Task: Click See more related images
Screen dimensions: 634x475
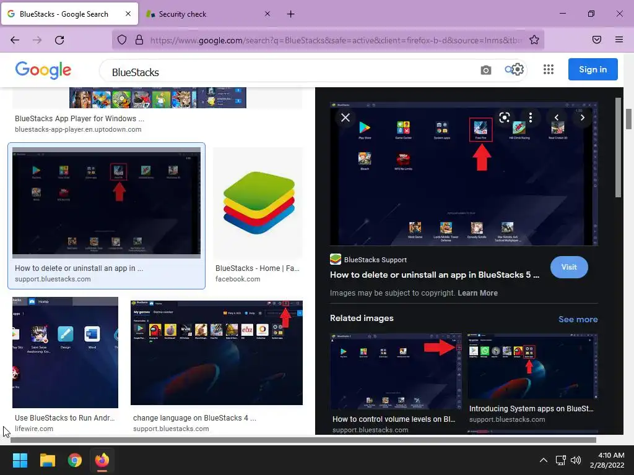Action: (578, 319)
